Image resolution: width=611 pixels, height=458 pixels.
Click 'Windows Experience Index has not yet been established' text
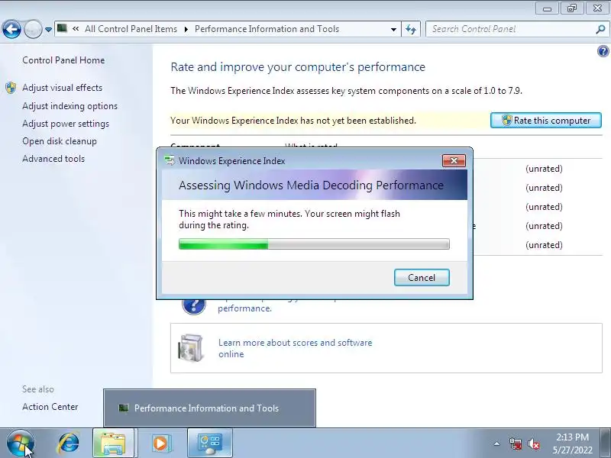click(304, 121)
